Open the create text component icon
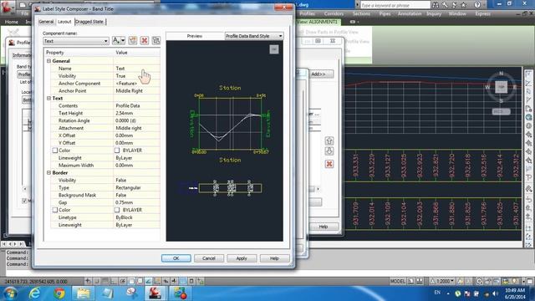 116,40
